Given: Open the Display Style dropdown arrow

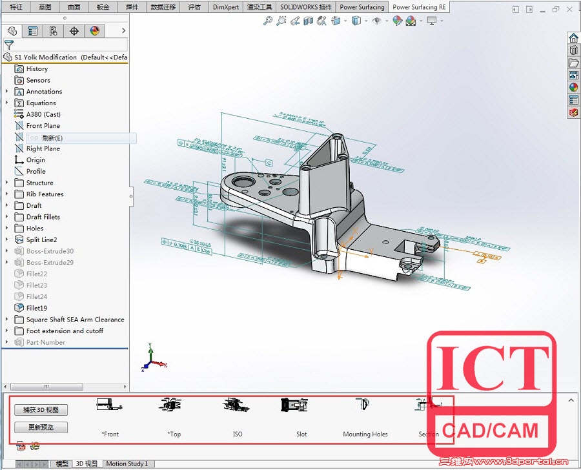Looking at the screenshot, I should 366,21.
